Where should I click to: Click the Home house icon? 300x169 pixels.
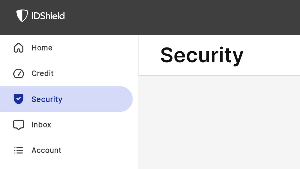tap(19, 48)
